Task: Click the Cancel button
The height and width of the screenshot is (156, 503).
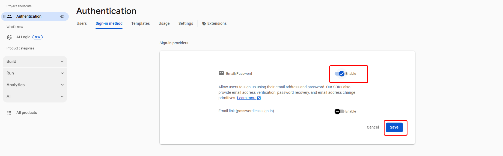Action: click(x=373, y=127)
